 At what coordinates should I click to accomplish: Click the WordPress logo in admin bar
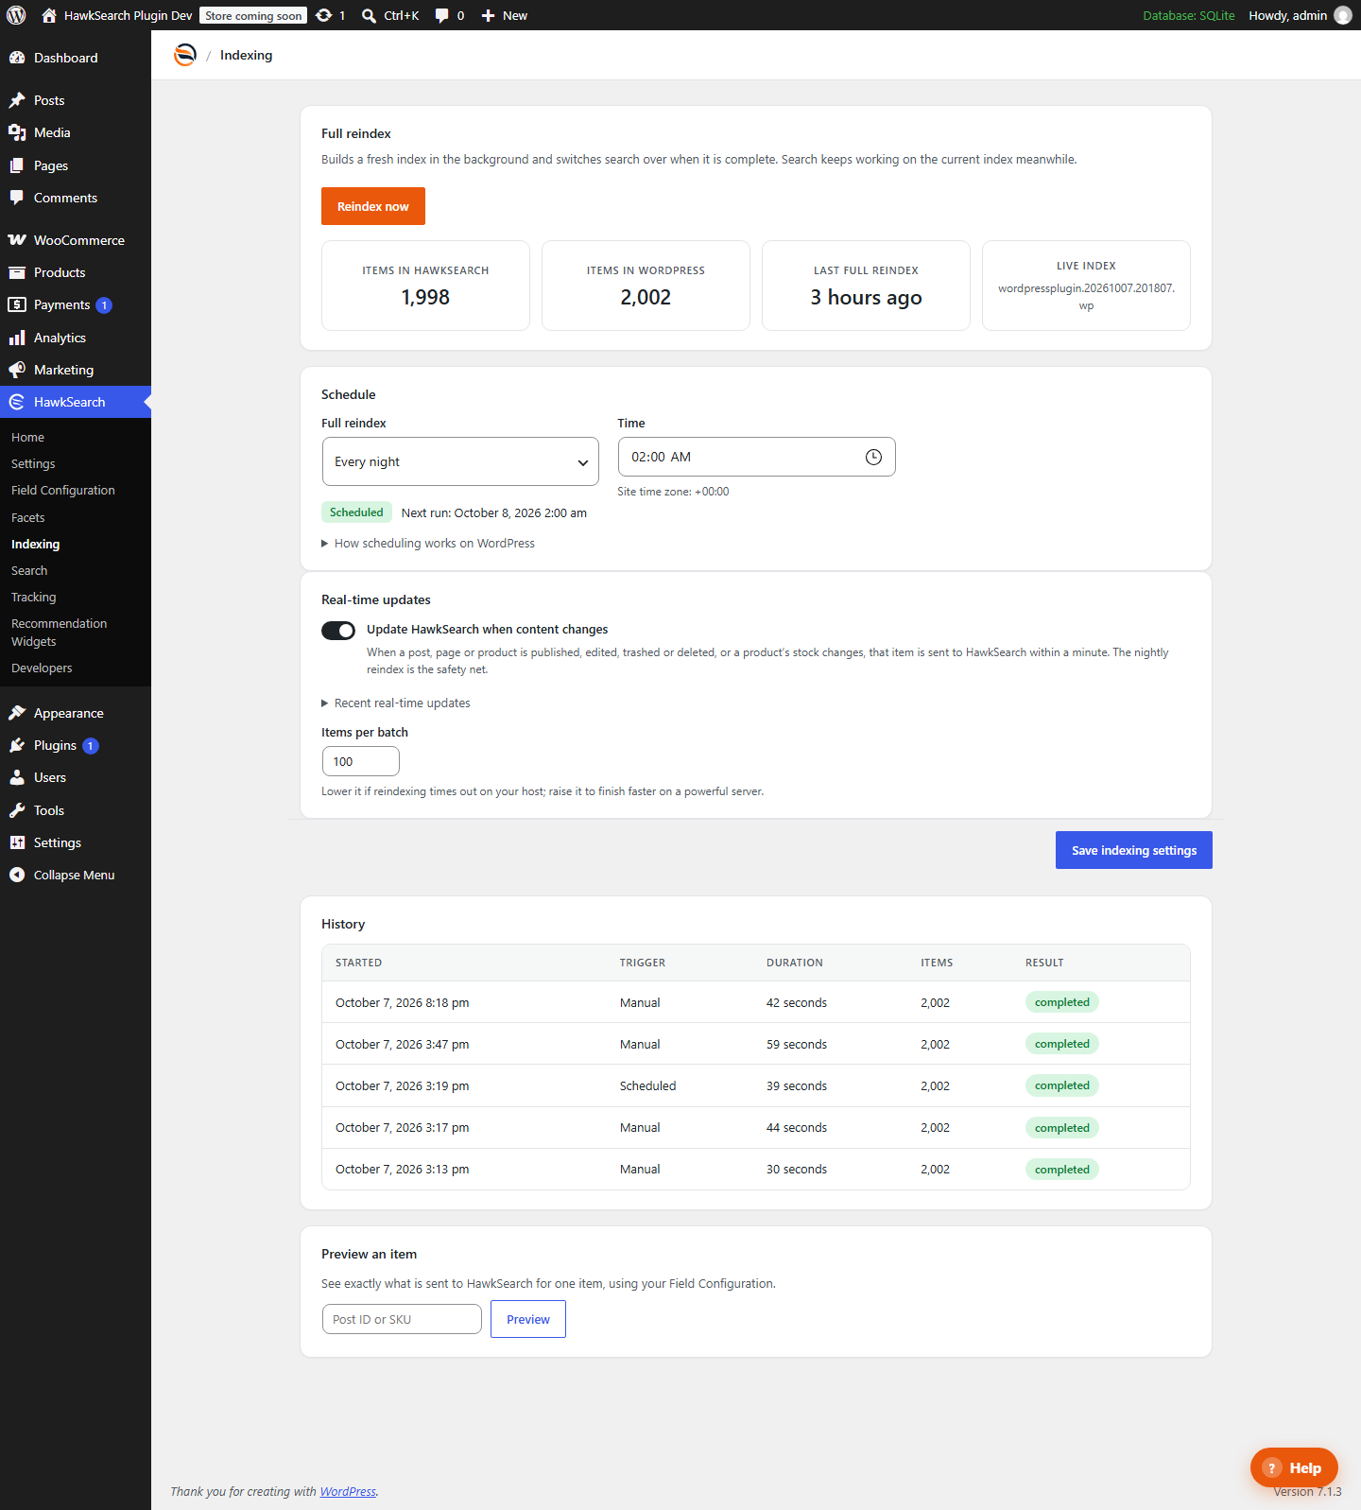tap(16, 15)
